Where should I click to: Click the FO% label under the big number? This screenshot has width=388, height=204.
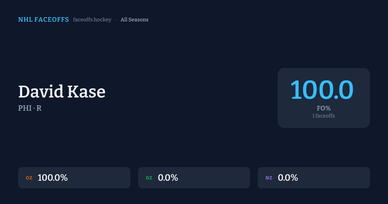pyautogui.click(x=324, y=108)
